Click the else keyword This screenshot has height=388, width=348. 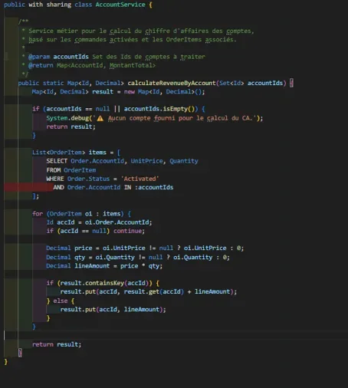pos(61,301)
